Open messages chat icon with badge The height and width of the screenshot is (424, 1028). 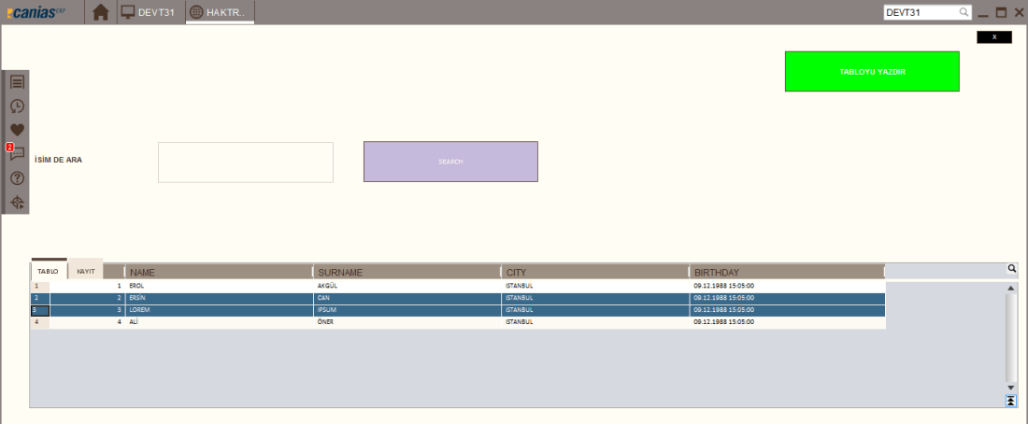[17, 154]
